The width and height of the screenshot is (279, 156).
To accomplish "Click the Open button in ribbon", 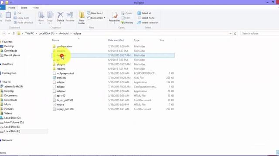I will point(127,13).
